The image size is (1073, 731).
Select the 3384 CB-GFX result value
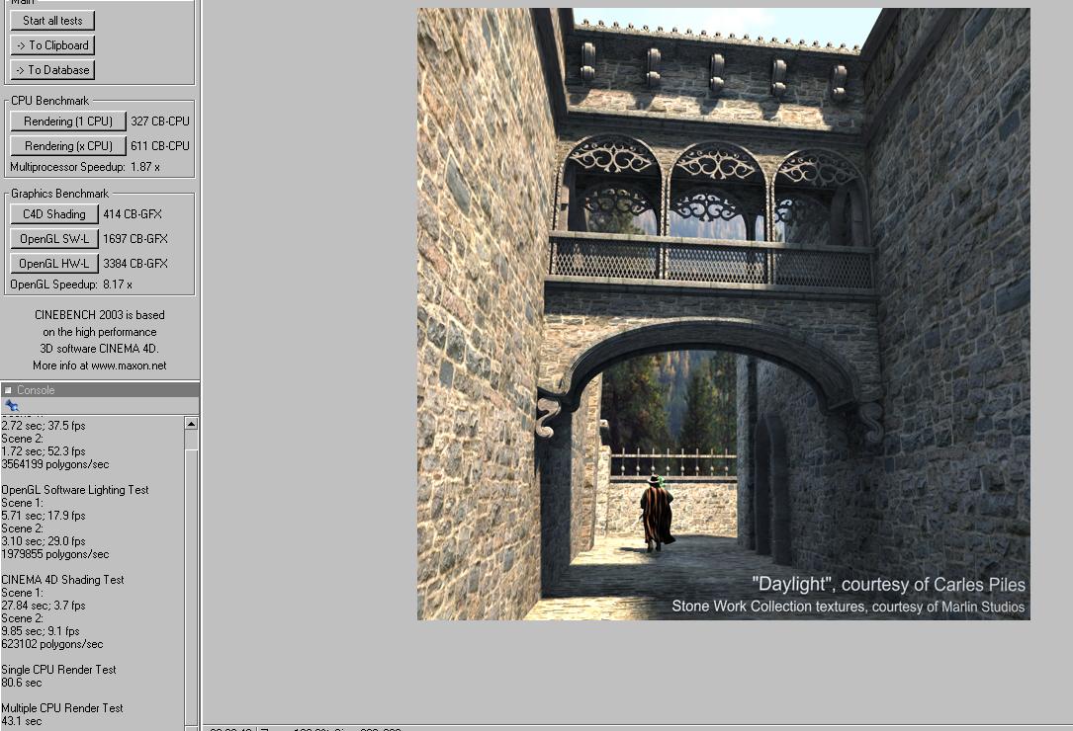click(135, 264)
